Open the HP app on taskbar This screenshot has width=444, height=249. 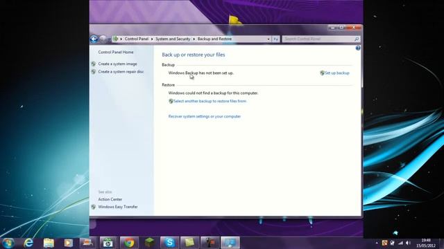(108, 243)
